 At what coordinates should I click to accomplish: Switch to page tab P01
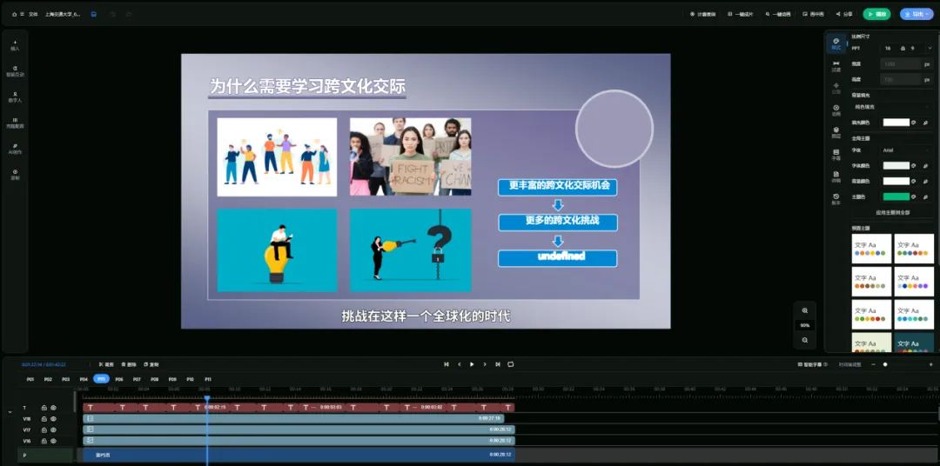click(x=30, y=379)
